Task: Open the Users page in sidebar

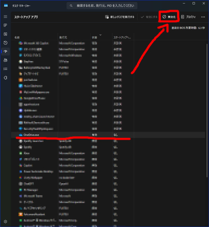Action: 5,60
